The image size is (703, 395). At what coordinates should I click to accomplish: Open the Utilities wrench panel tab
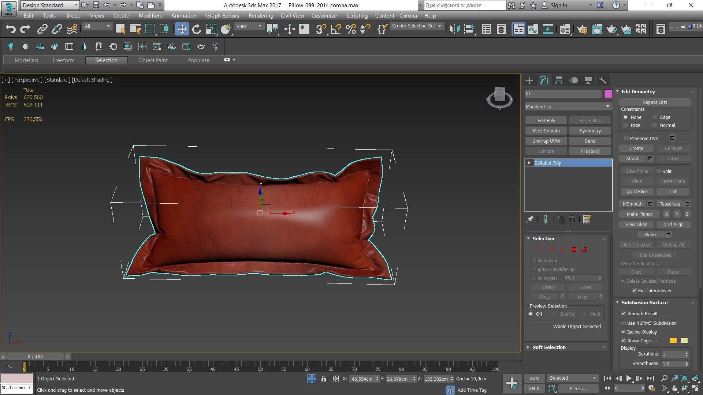(603, 80)
